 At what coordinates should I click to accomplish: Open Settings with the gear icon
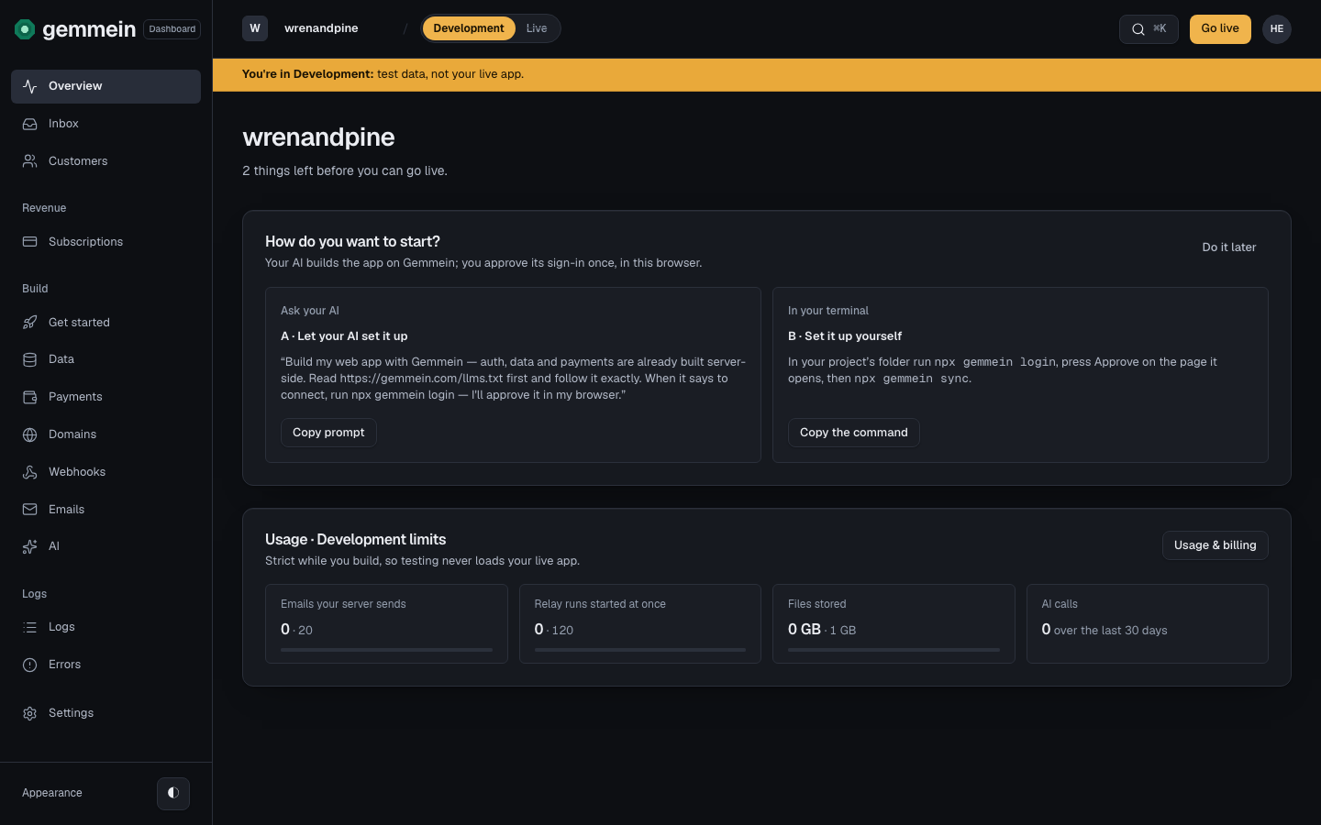[x=30, y=713]
